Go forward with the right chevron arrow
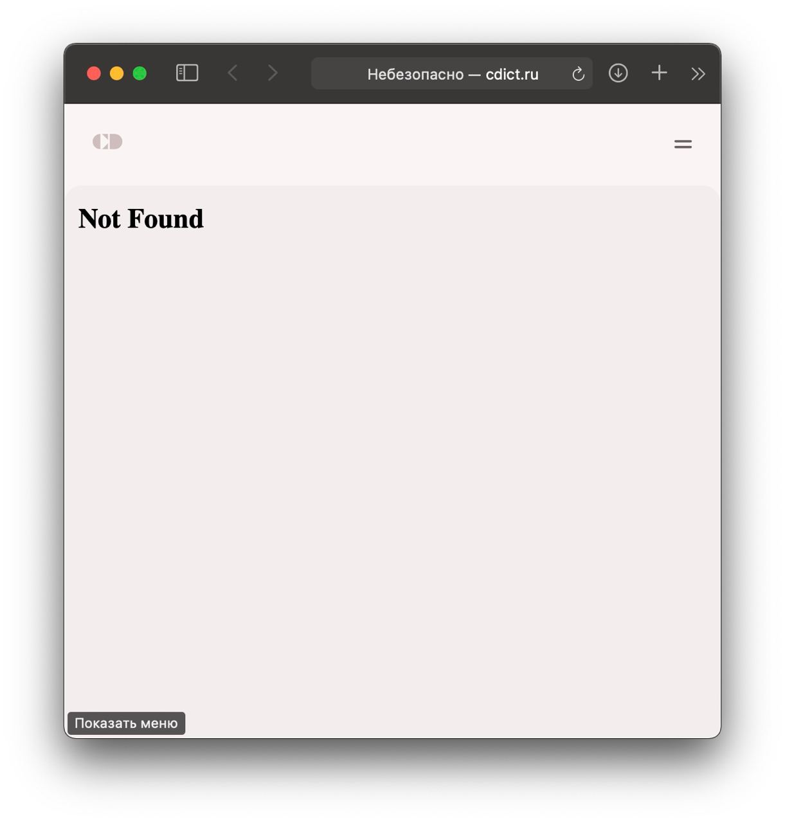The image size is (785, 823). (273, 73)
